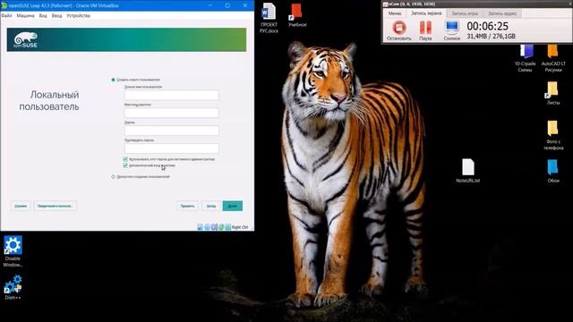The image size is (573, 322).
Task: Select the NoteURL.txt desktop file
Action: (x=467, y=171)
